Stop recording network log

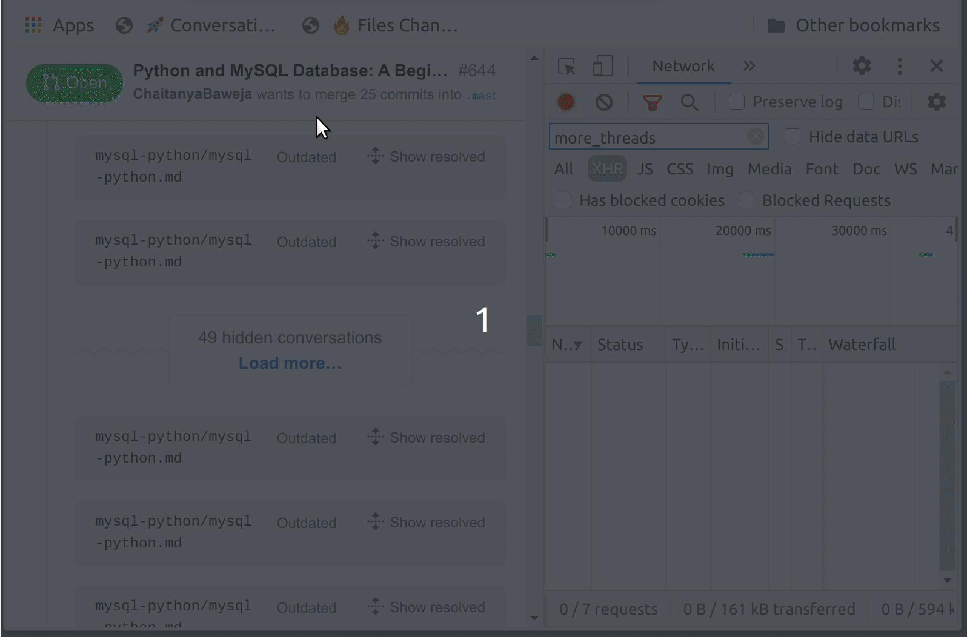[566, 102]
